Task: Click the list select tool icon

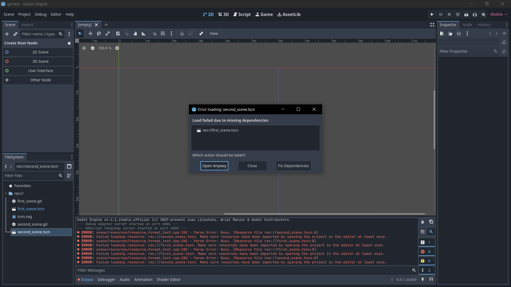Action: tap(118, 34)
